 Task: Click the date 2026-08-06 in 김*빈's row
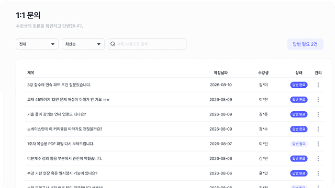click(x=221, y=158)
